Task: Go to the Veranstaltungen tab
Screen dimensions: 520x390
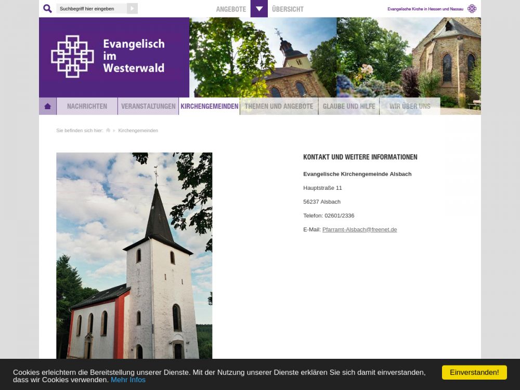Action: click(x=148, y=106)
